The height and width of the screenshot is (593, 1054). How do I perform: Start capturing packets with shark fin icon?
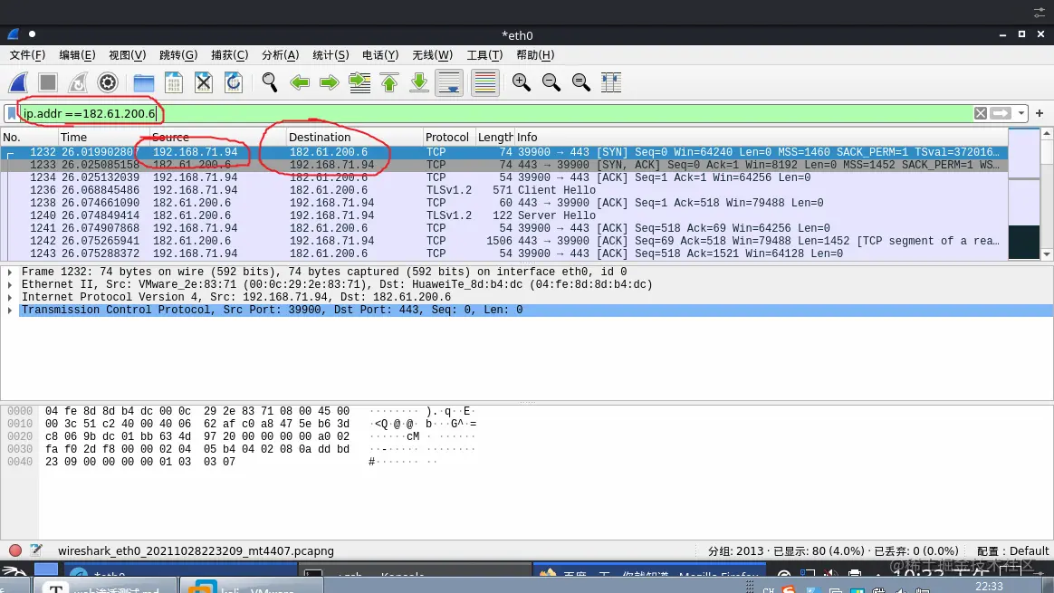(x=18, y=82)
